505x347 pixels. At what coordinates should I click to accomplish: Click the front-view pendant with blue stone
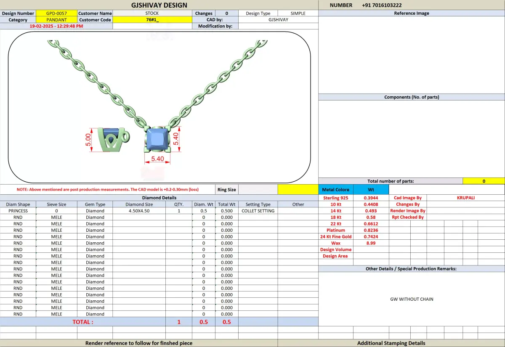[x=157, y=139]
